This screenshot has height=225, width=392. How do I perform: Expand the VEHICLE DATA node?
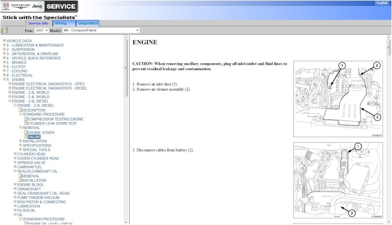pyautogui.click(x=4, y=41)
